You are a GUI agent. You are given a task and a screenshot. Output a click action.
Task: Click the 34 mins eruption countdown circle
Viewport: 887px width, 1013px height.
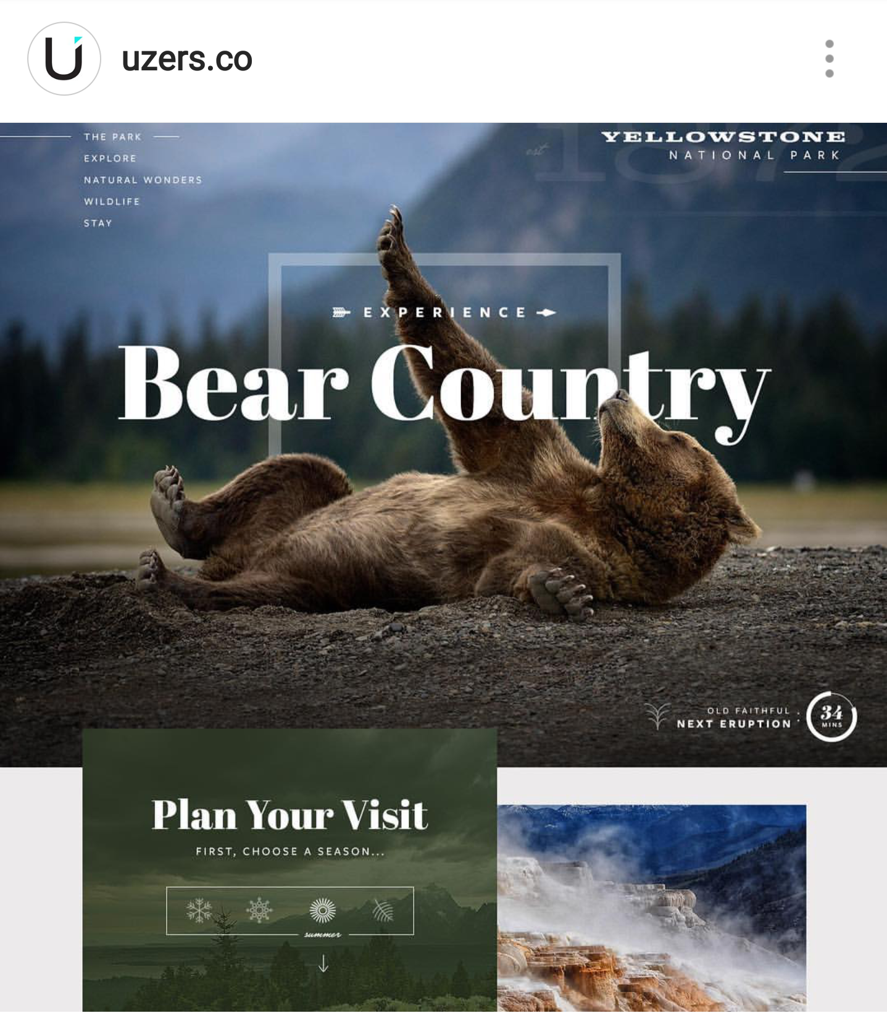click(831, 717)
